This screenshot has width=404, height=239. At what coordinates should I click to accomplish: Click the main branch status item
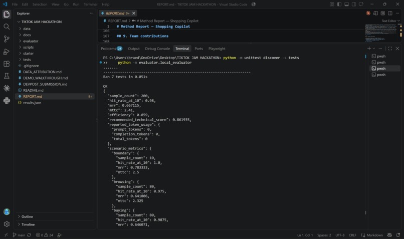tap(19, 235)
